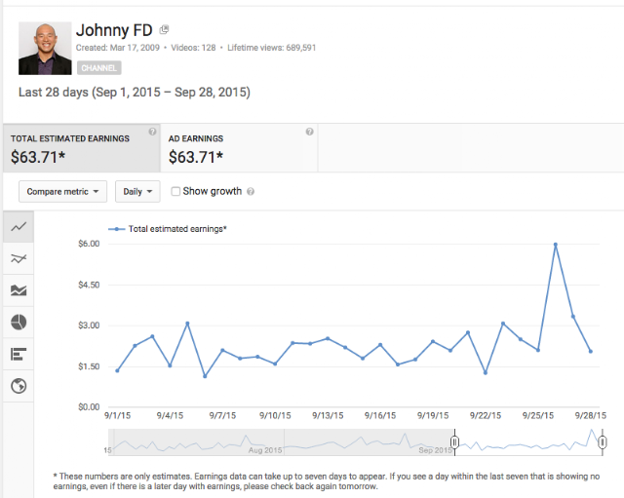This screenshot has width=624, height=498.
Task: Enable the Show growth checkbox
Action: coord(175,191)
